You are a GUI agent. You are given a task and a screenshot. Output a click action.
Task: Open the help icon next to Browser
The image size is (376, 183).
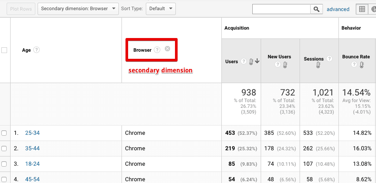(157, 50)
